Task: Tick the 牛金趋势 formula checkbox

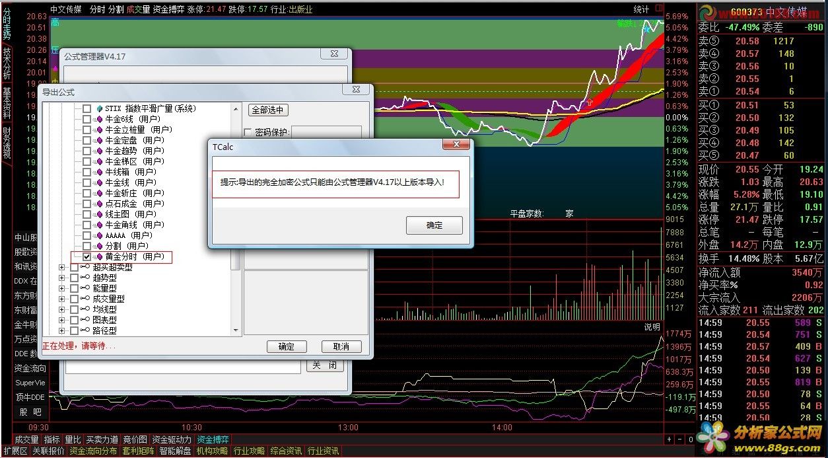Action: click(x=86, y=151)
